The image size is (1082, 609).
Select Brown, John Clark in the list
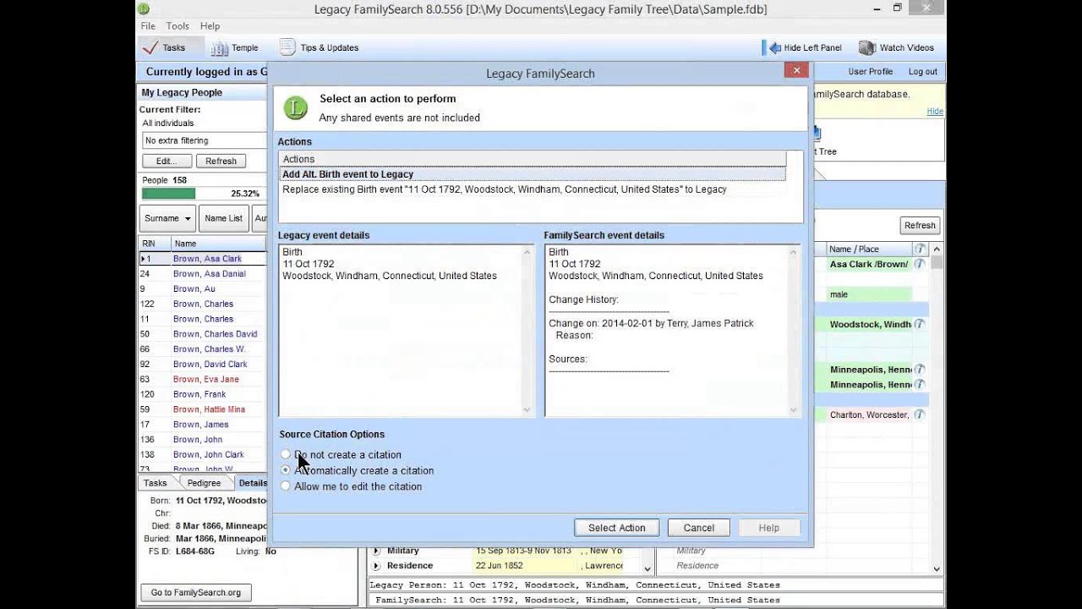tap(208, 455)
